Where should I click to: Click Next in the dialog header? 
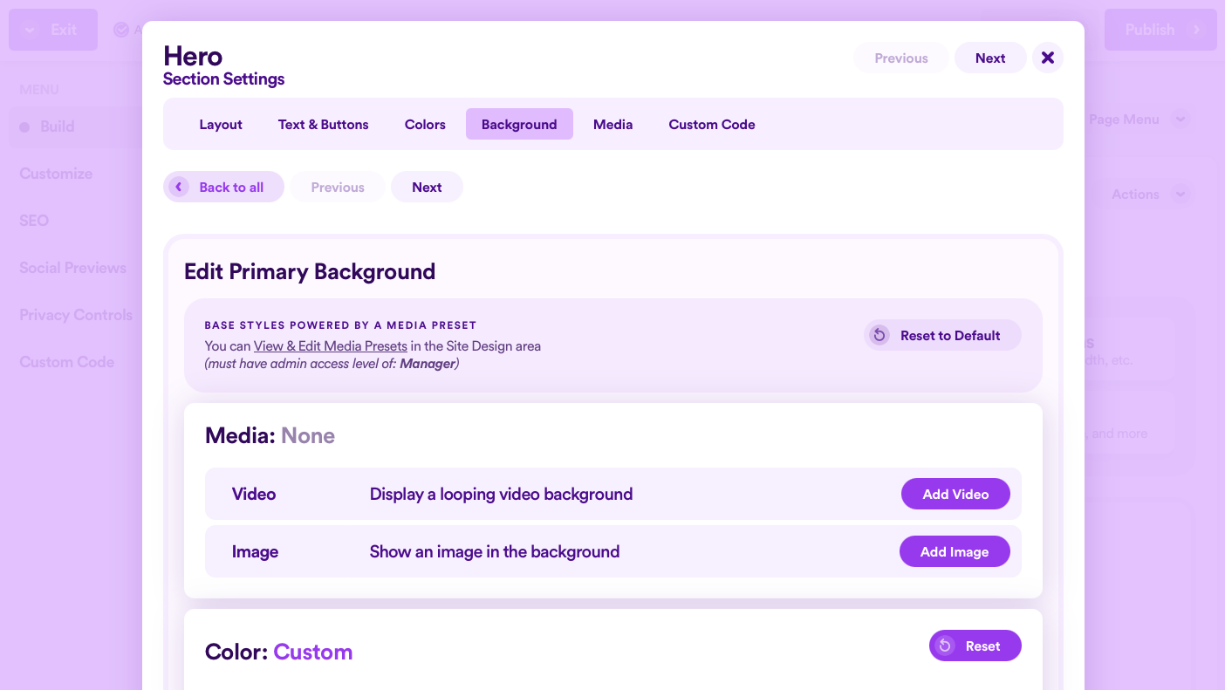click(x=990, y=58)
